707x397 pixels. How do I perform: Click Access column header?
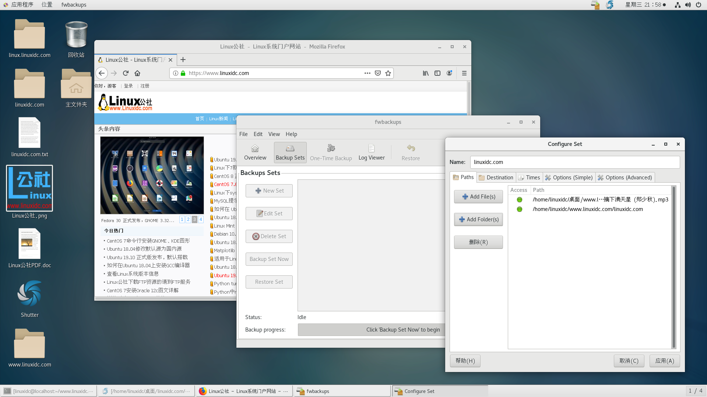pos(519,190)
